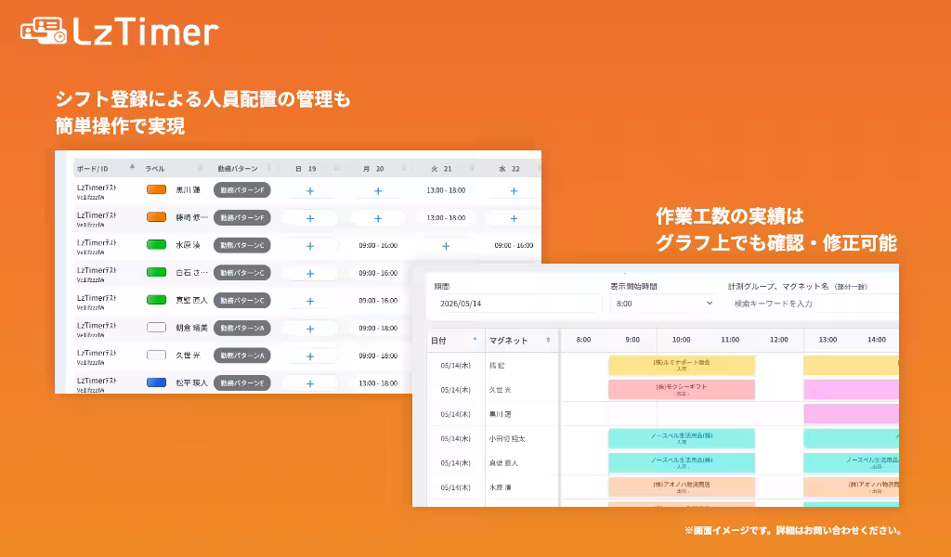Screen dimensions: 951x557
Task: Add Sunday 19 shift for 白石
Action: [x=310, y=273]
